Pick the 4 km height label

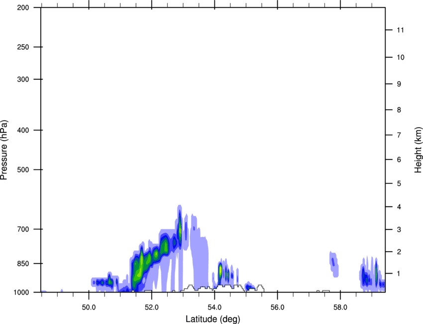[399, 207]
